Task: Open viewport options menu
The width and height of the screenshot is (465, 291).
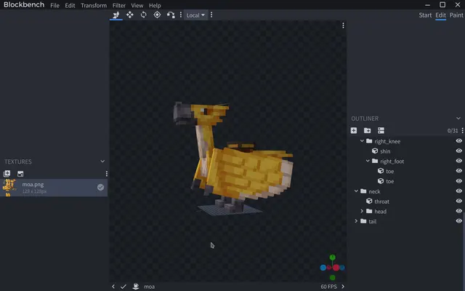Action: [343, 25]
